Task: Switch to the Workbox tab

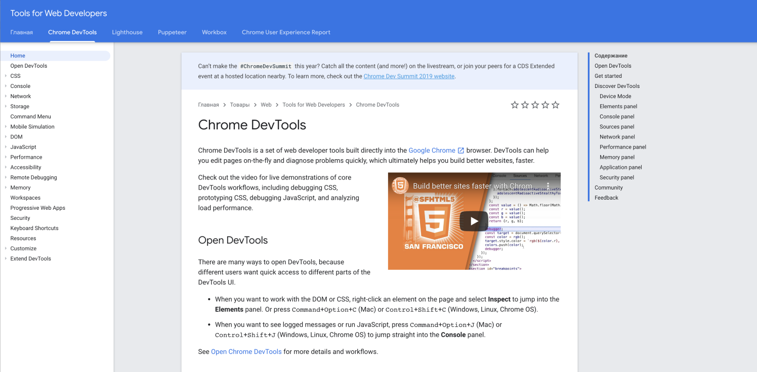Action: click(x=214, y=32)
